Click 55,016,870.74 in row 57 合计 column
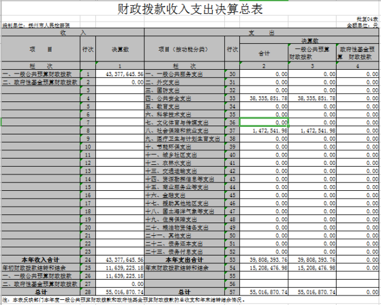Viewport: 381px width, 305px height. click(x=264, y=292)
